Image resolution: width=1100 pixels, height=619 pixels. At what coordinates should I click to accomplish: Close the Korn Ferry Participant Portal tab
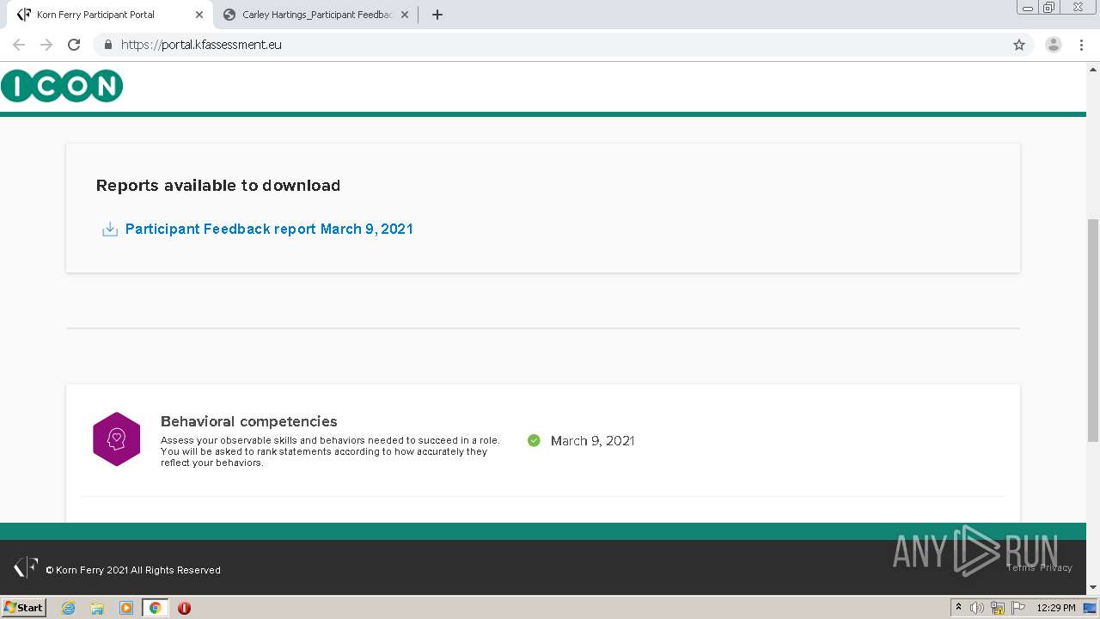[x=199, y=15]
